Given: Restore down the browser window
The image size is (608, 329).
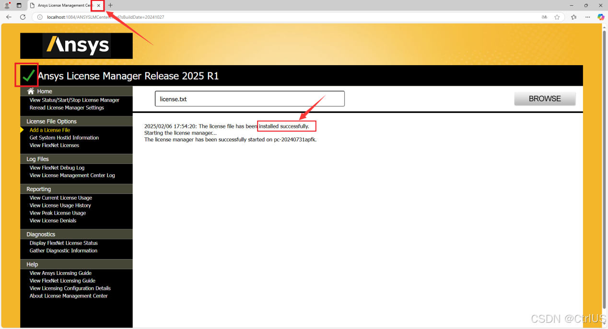Looking at the screenshot, I should [x=586, y=5].
